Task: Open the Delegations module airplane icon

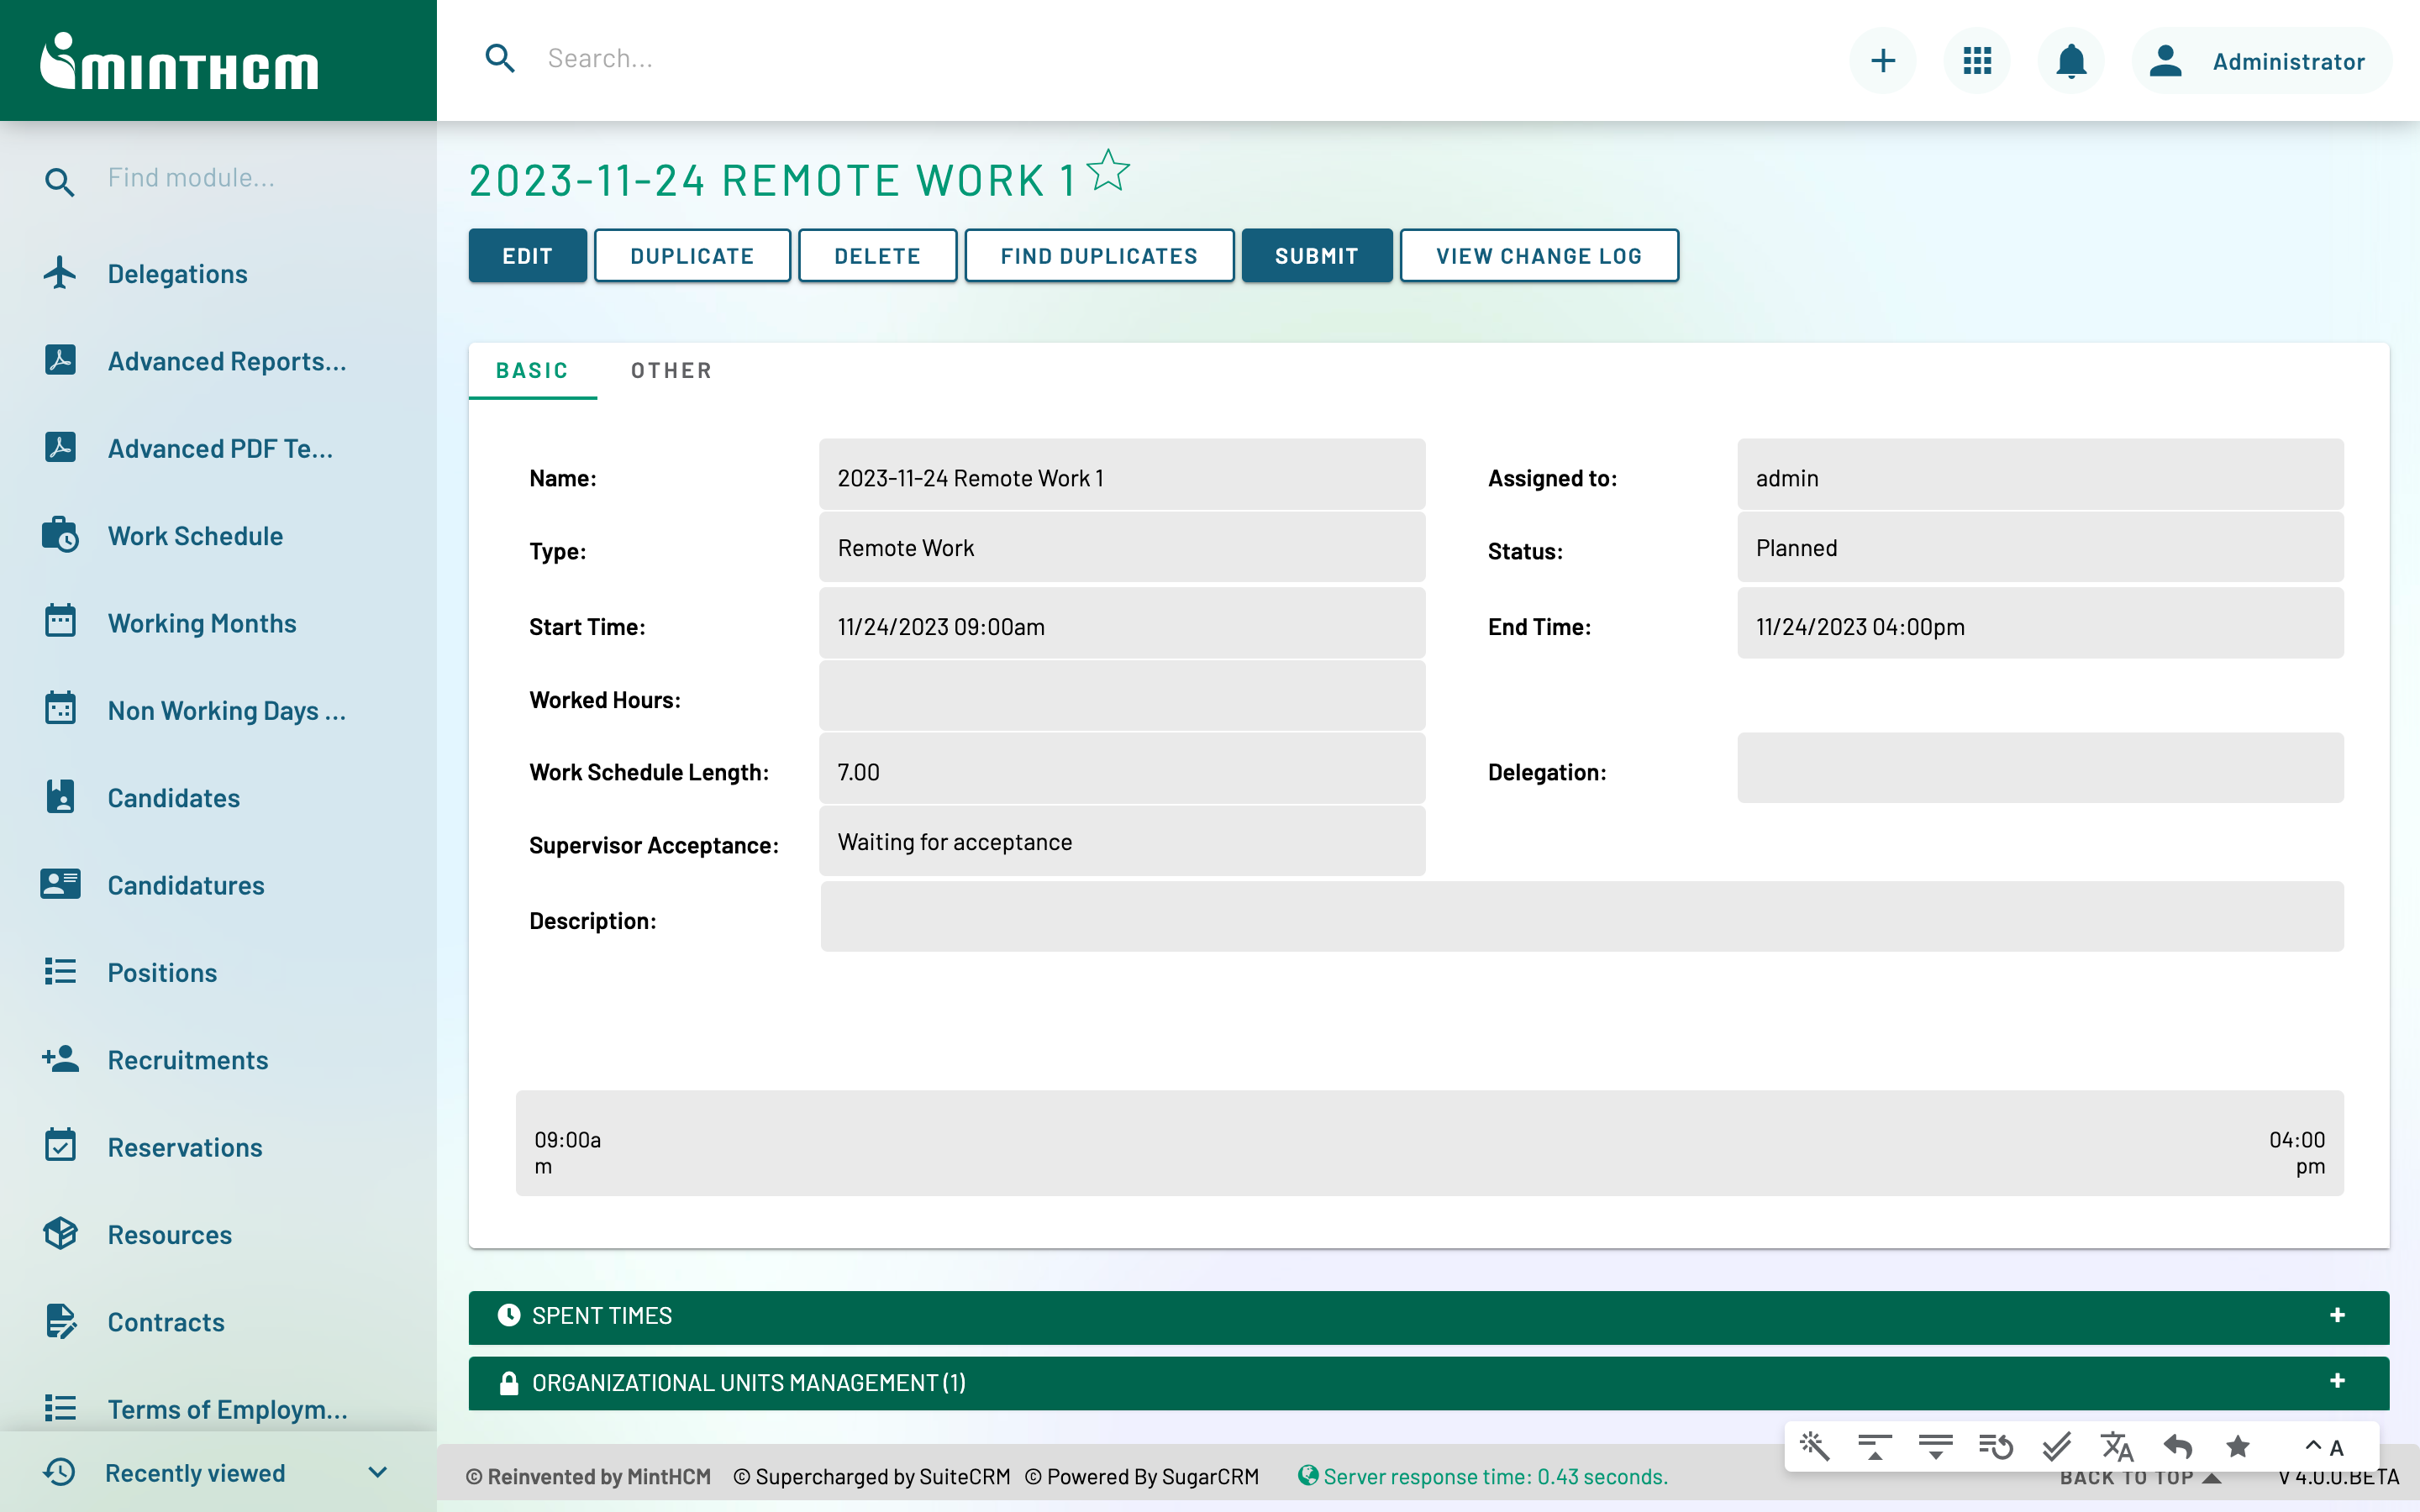Action: click(60, 273)
